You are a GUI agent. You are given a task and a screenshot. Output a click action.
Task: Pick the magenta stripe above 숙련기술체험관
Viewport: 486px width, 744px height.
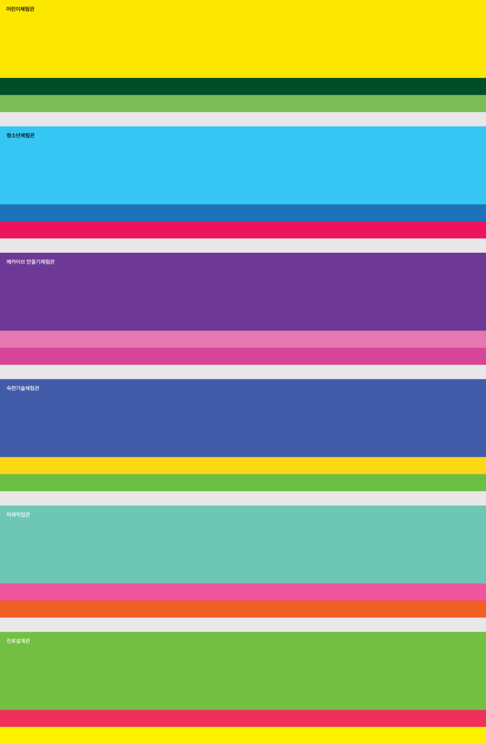(243, 356)
